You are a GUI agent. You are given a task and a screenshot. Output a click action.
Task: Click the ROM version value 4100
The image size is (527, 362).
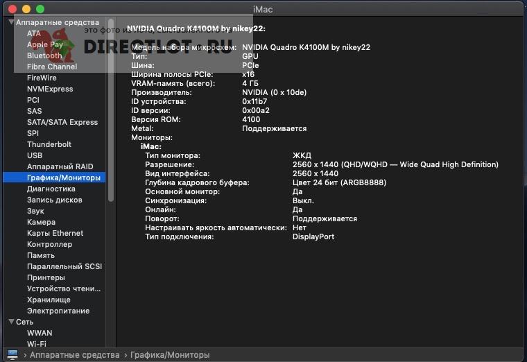(251, 119)
